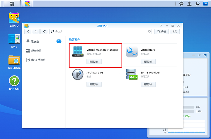Viewport: 211px width, 139px height.
Task: Install the Archiware P5 package
Action: point(94,84)
